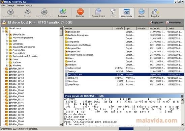
Task: Select ProgramData folder icon in file list
Action: [x=66, y=51]
